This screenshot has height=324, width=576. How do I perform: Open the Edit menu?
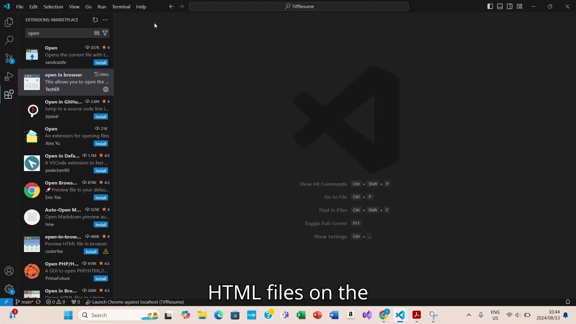(33, 7)
